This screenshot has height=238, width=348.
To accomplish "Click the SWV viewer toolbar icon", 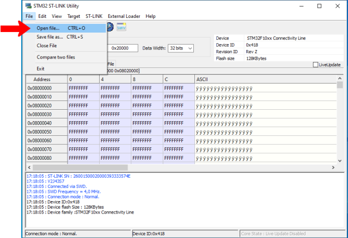I will pos(121,27).
